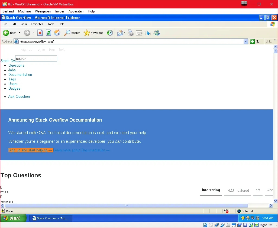Open the IE Tools menu
278x228 pixels.
click(51, 24)
